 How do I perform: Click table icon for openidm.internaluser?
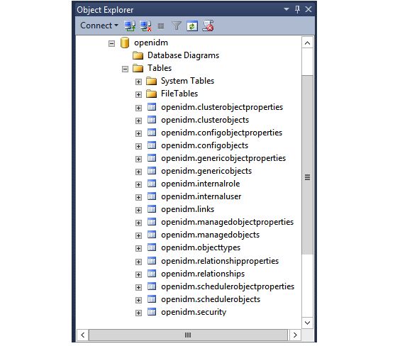tap(152, 196)
